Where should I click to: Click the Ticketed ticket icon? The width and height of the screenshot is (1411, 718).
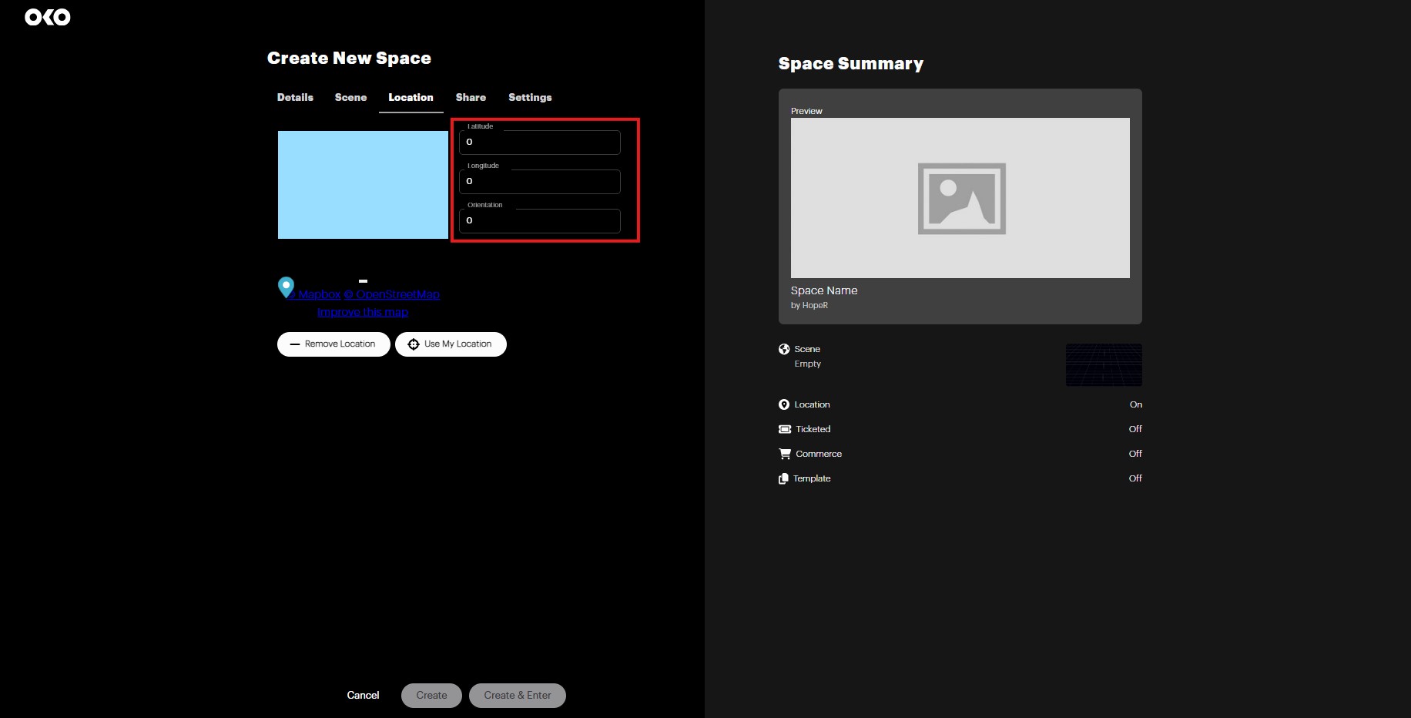click(784, 429)
